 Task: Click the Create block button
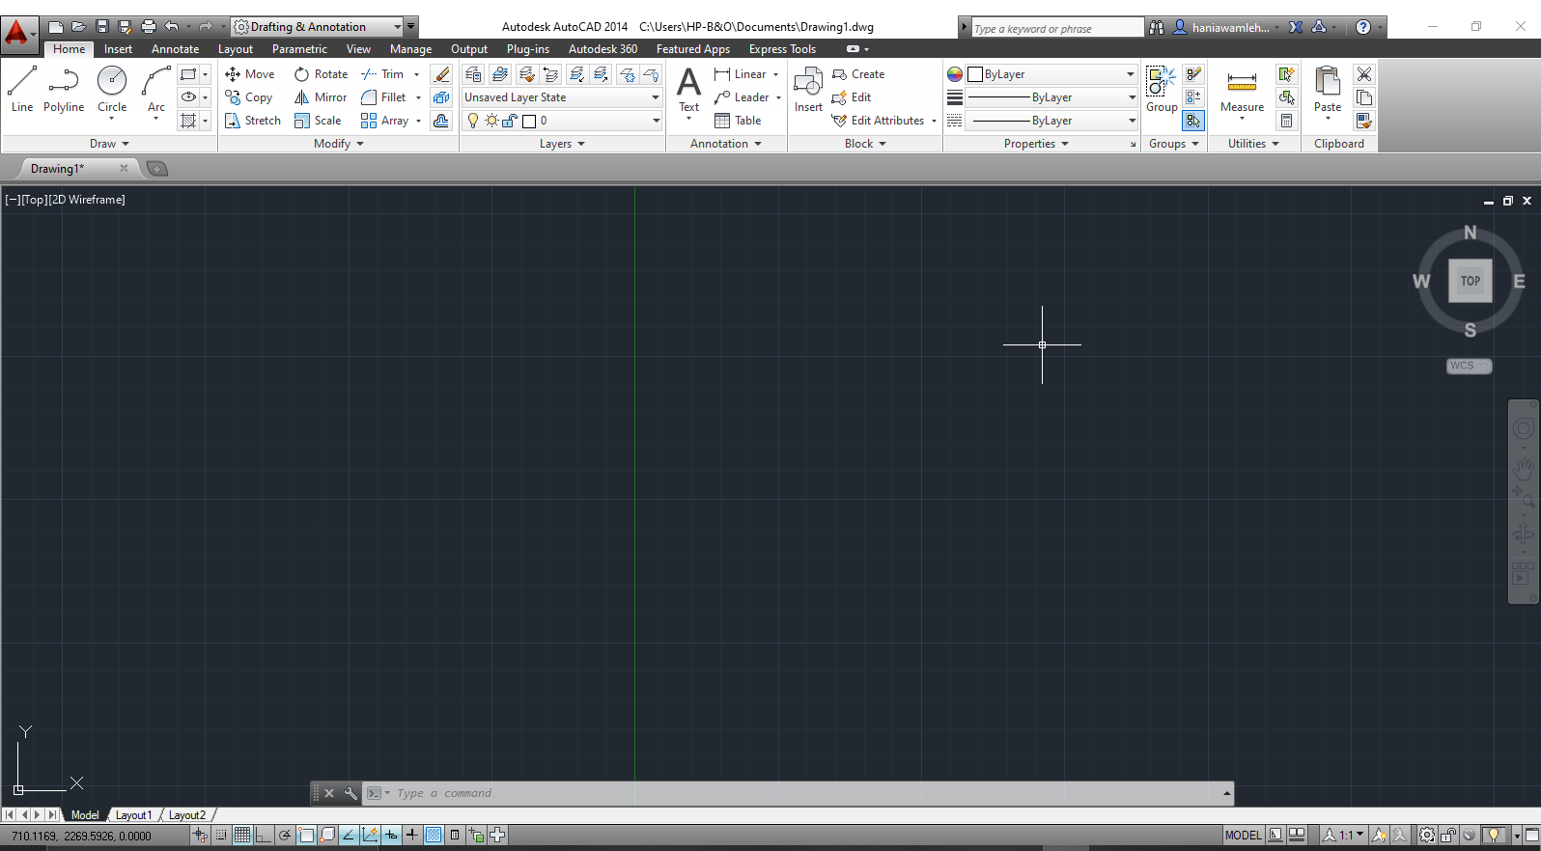pyautogui.click(x=858, y=74)
